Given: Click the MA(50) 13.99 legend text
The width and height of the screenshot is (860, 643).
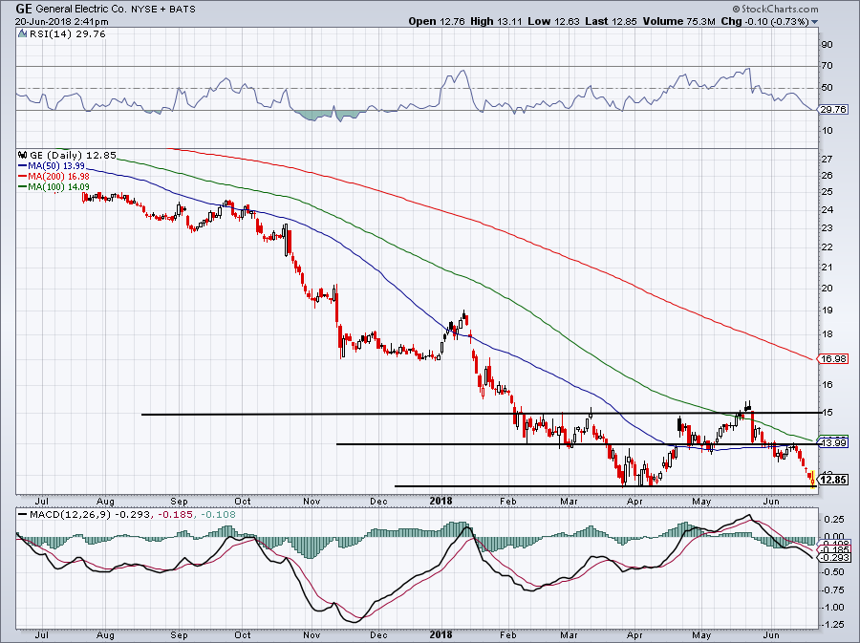Looking at the screenshot, I should pos(56,165).
